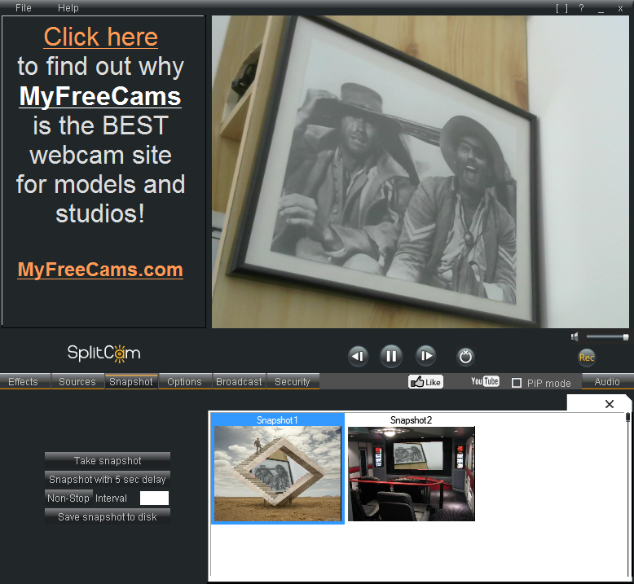
Task: Enable the PiP mode checkbox
Action: [517, 383]
